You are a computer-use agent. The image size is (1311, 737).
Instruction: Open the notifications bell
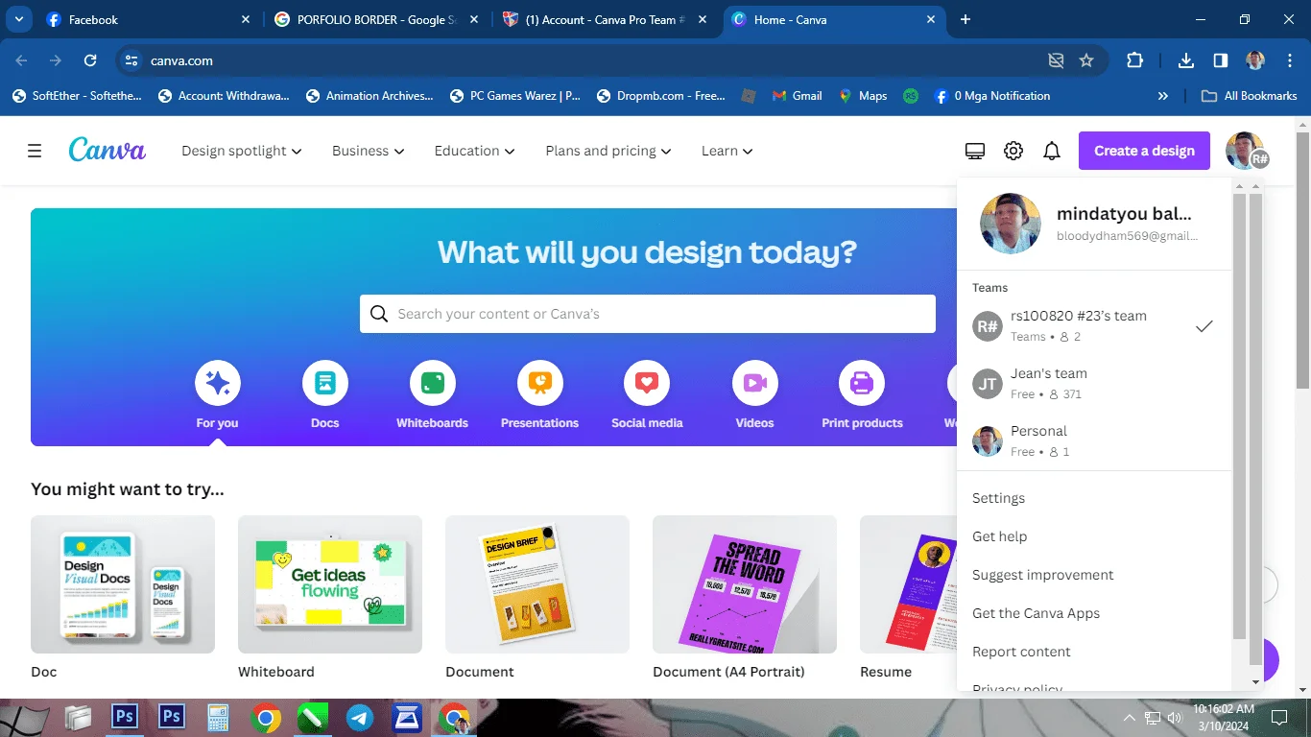coord(1052,151)
